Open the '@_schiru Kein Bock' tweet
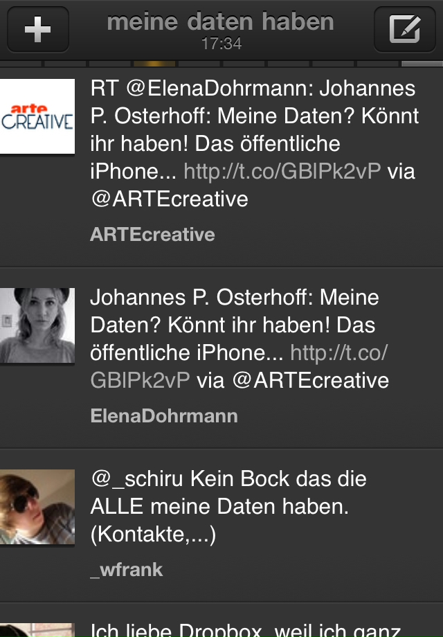443x637 pixels. [x=221, y=526]
